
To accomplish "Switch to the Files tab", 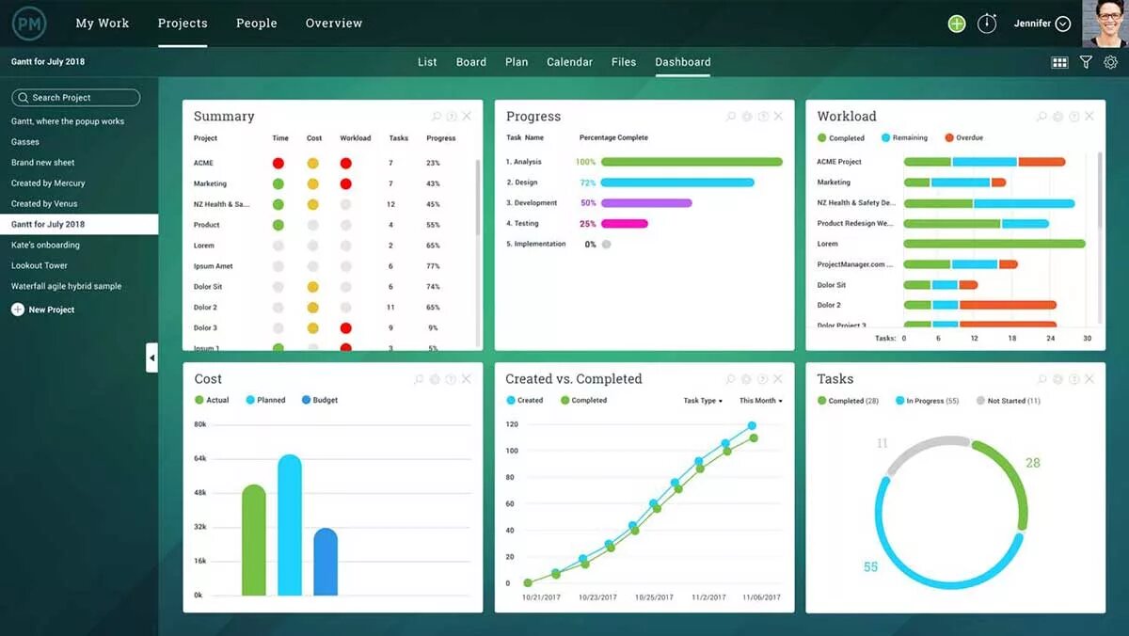I will (x=624, y=62).
